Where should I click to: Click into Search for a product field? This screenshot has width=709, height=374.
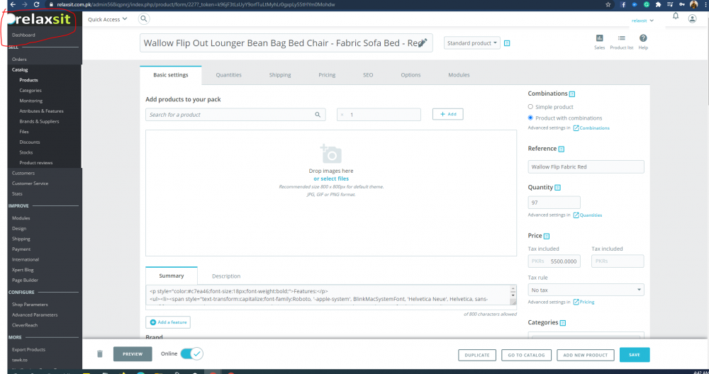[235, 115]
